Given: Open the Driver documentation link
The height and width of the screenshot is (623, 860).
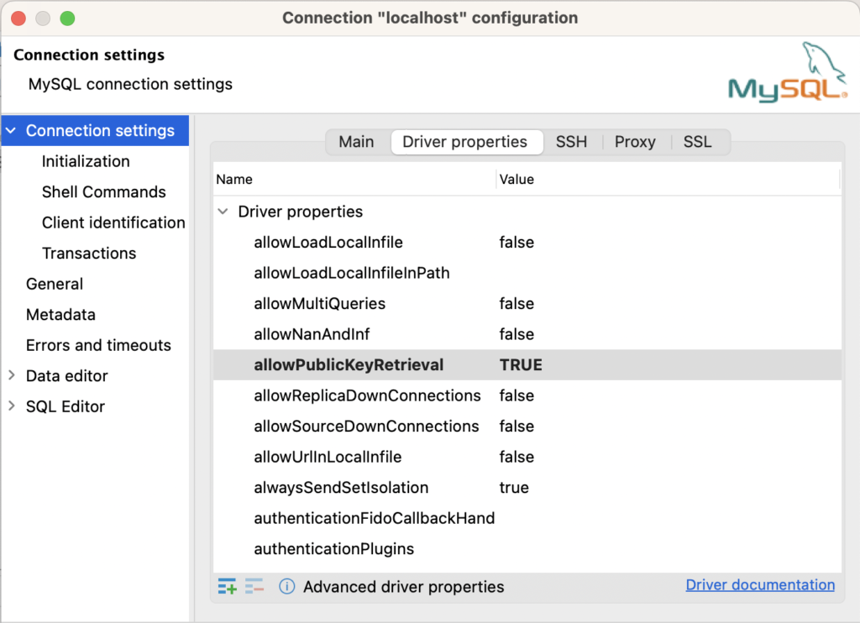Looking at the screenshot, I should [760, 584].
